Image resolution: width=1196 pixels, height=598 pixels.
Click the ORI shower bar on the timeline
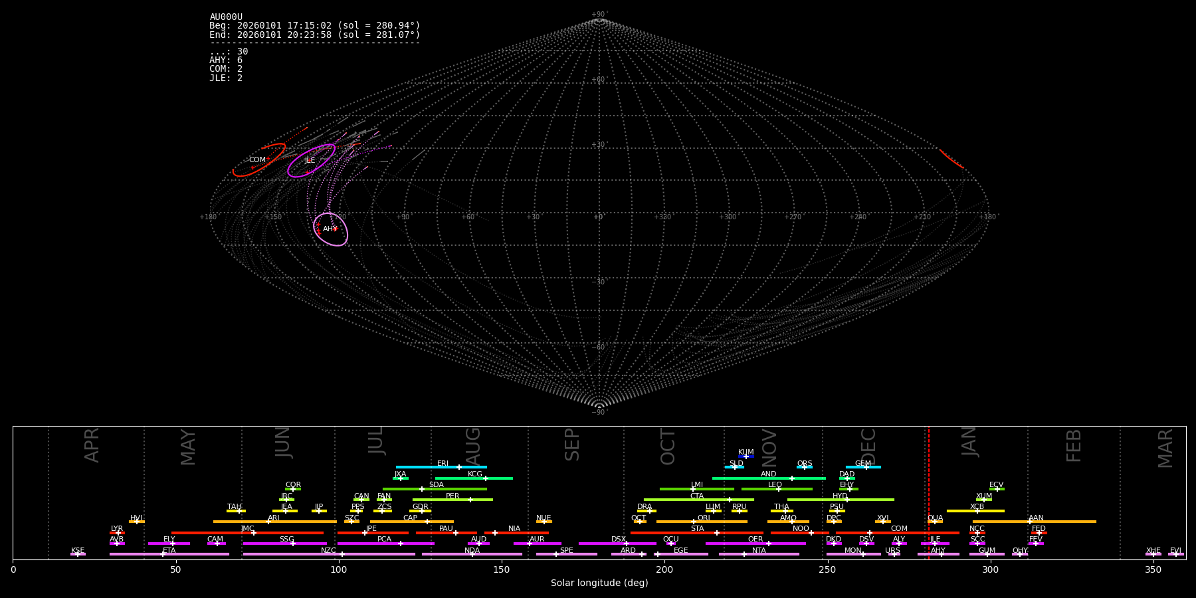(x=702, y=522)
